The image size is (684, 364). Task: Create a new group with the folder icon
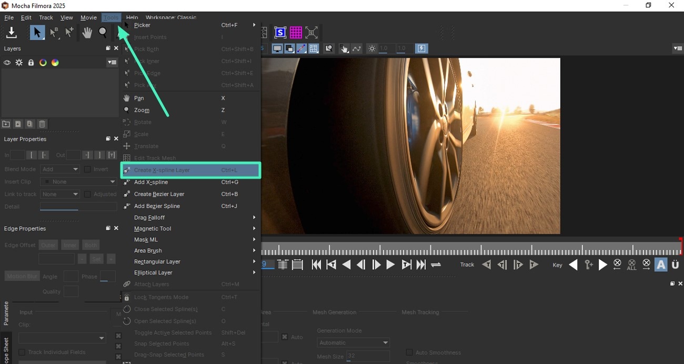(x=6, y=124)
